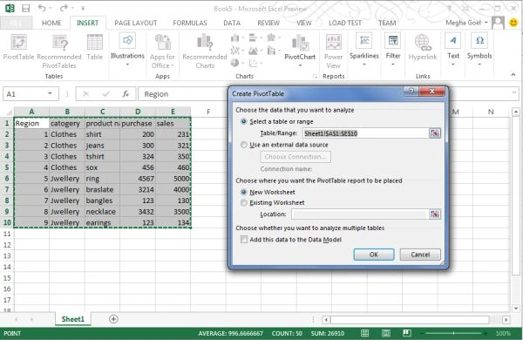Click the dialog Help question mark button

[411, 91]
